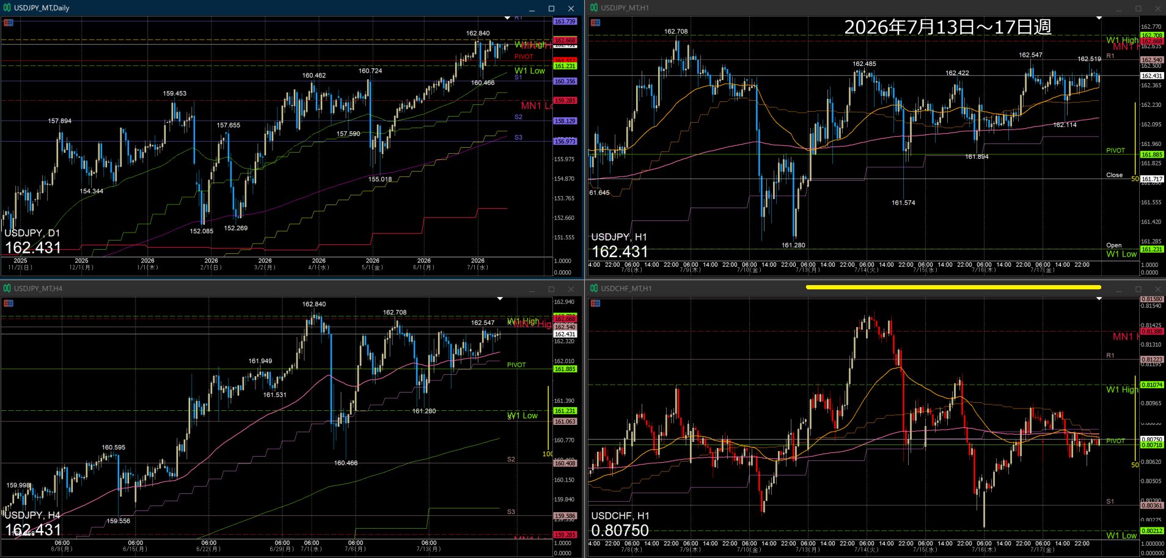Click the USDJPY_MT,Daily window chart icon
Screen dimensions: 1166x558
tap(7, 8)
